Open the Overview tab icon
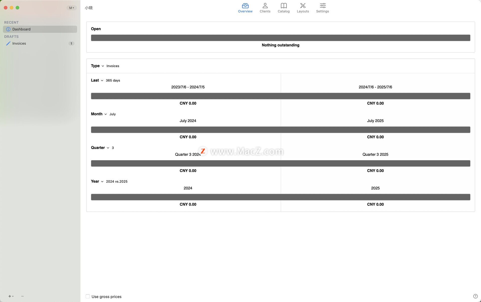The image size is (481, 302). [245, 6]
